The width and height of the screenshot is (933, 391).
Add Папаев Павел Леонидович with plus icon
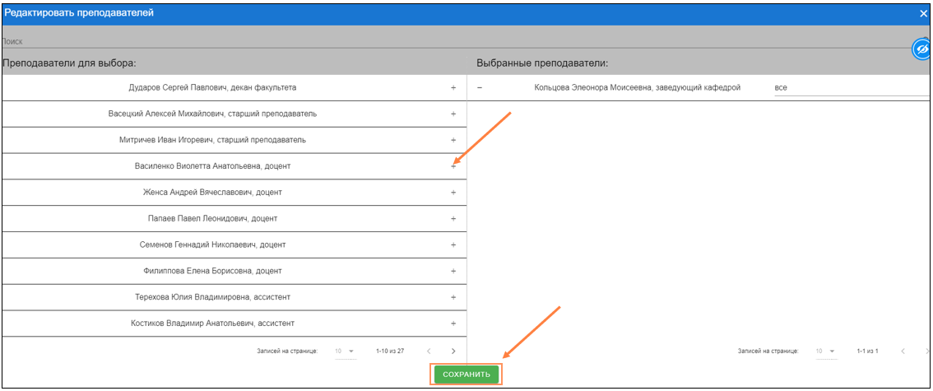453,219
